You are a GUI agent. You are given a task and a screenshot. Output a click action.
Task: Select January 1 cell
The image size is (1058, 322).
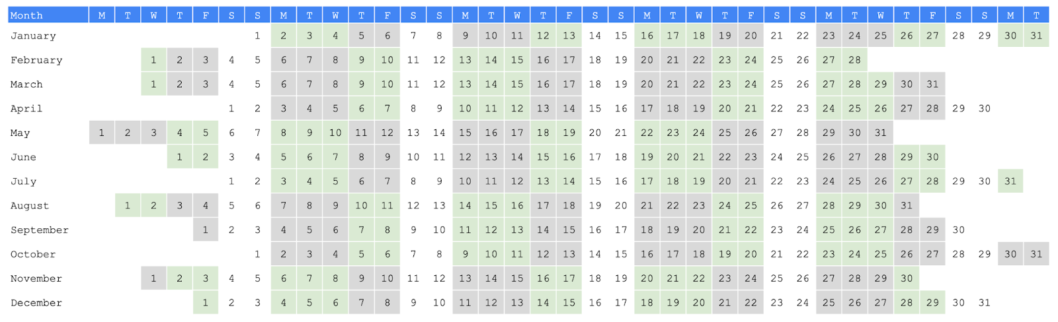(x=257, y=36)
